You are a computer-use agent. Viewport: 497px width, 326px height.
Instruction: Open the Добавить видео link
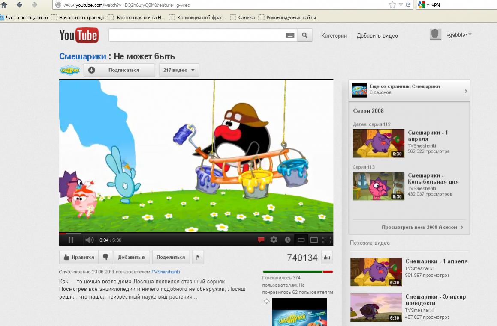377,36
